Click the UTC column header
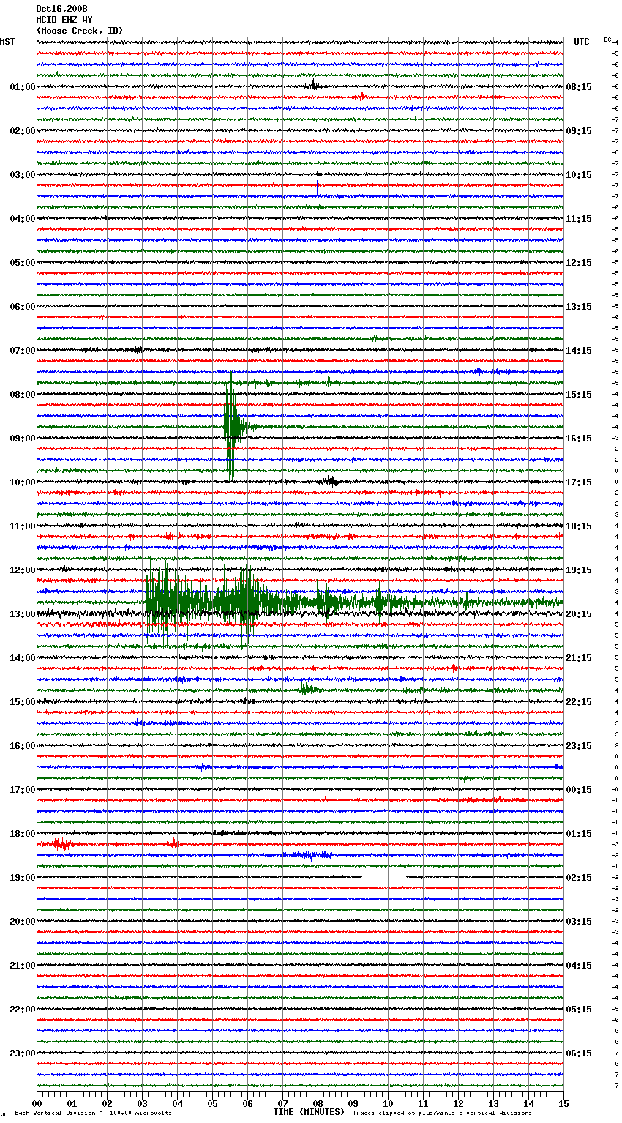The image size is (622, 1123). 582,42
